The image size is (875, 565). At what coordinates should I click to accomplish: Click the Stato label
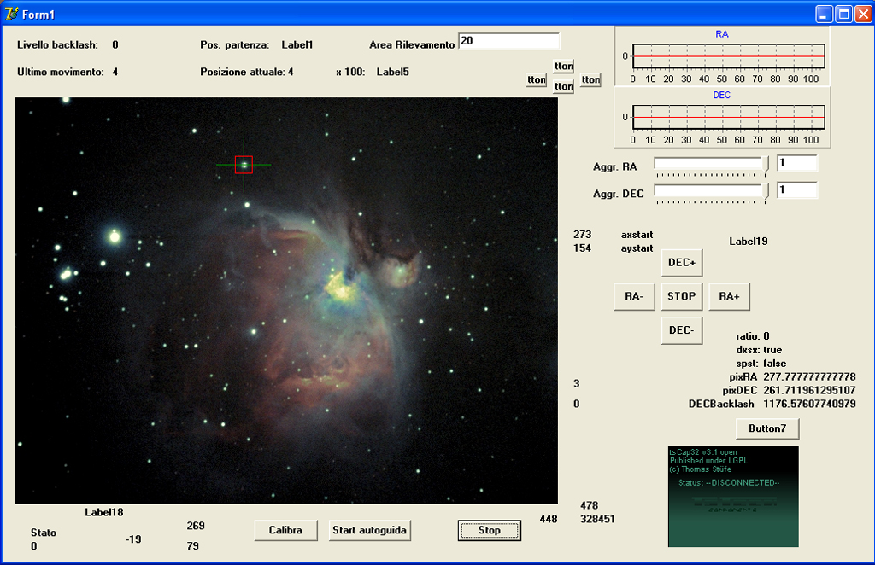[x=44, y=533]
